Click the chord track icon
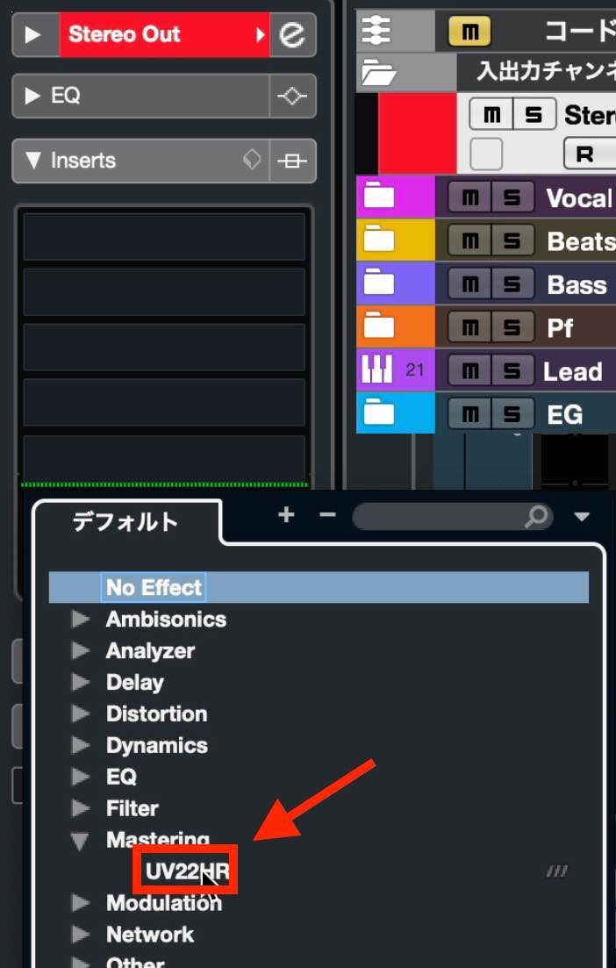The width and height of the screenshot is (616, 968). pyautogui.click(x=376, y=30)
